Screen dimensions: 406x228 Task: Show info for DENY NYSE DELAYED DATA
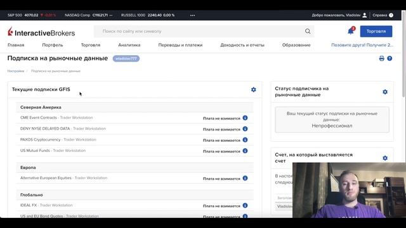(245, 129)
